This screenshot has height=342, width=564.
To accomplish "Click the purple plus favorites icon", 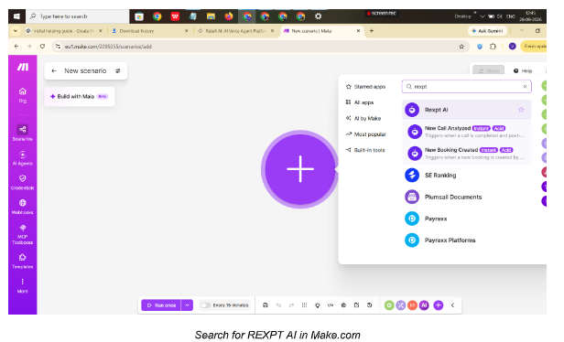I will (x=438, y=305).
